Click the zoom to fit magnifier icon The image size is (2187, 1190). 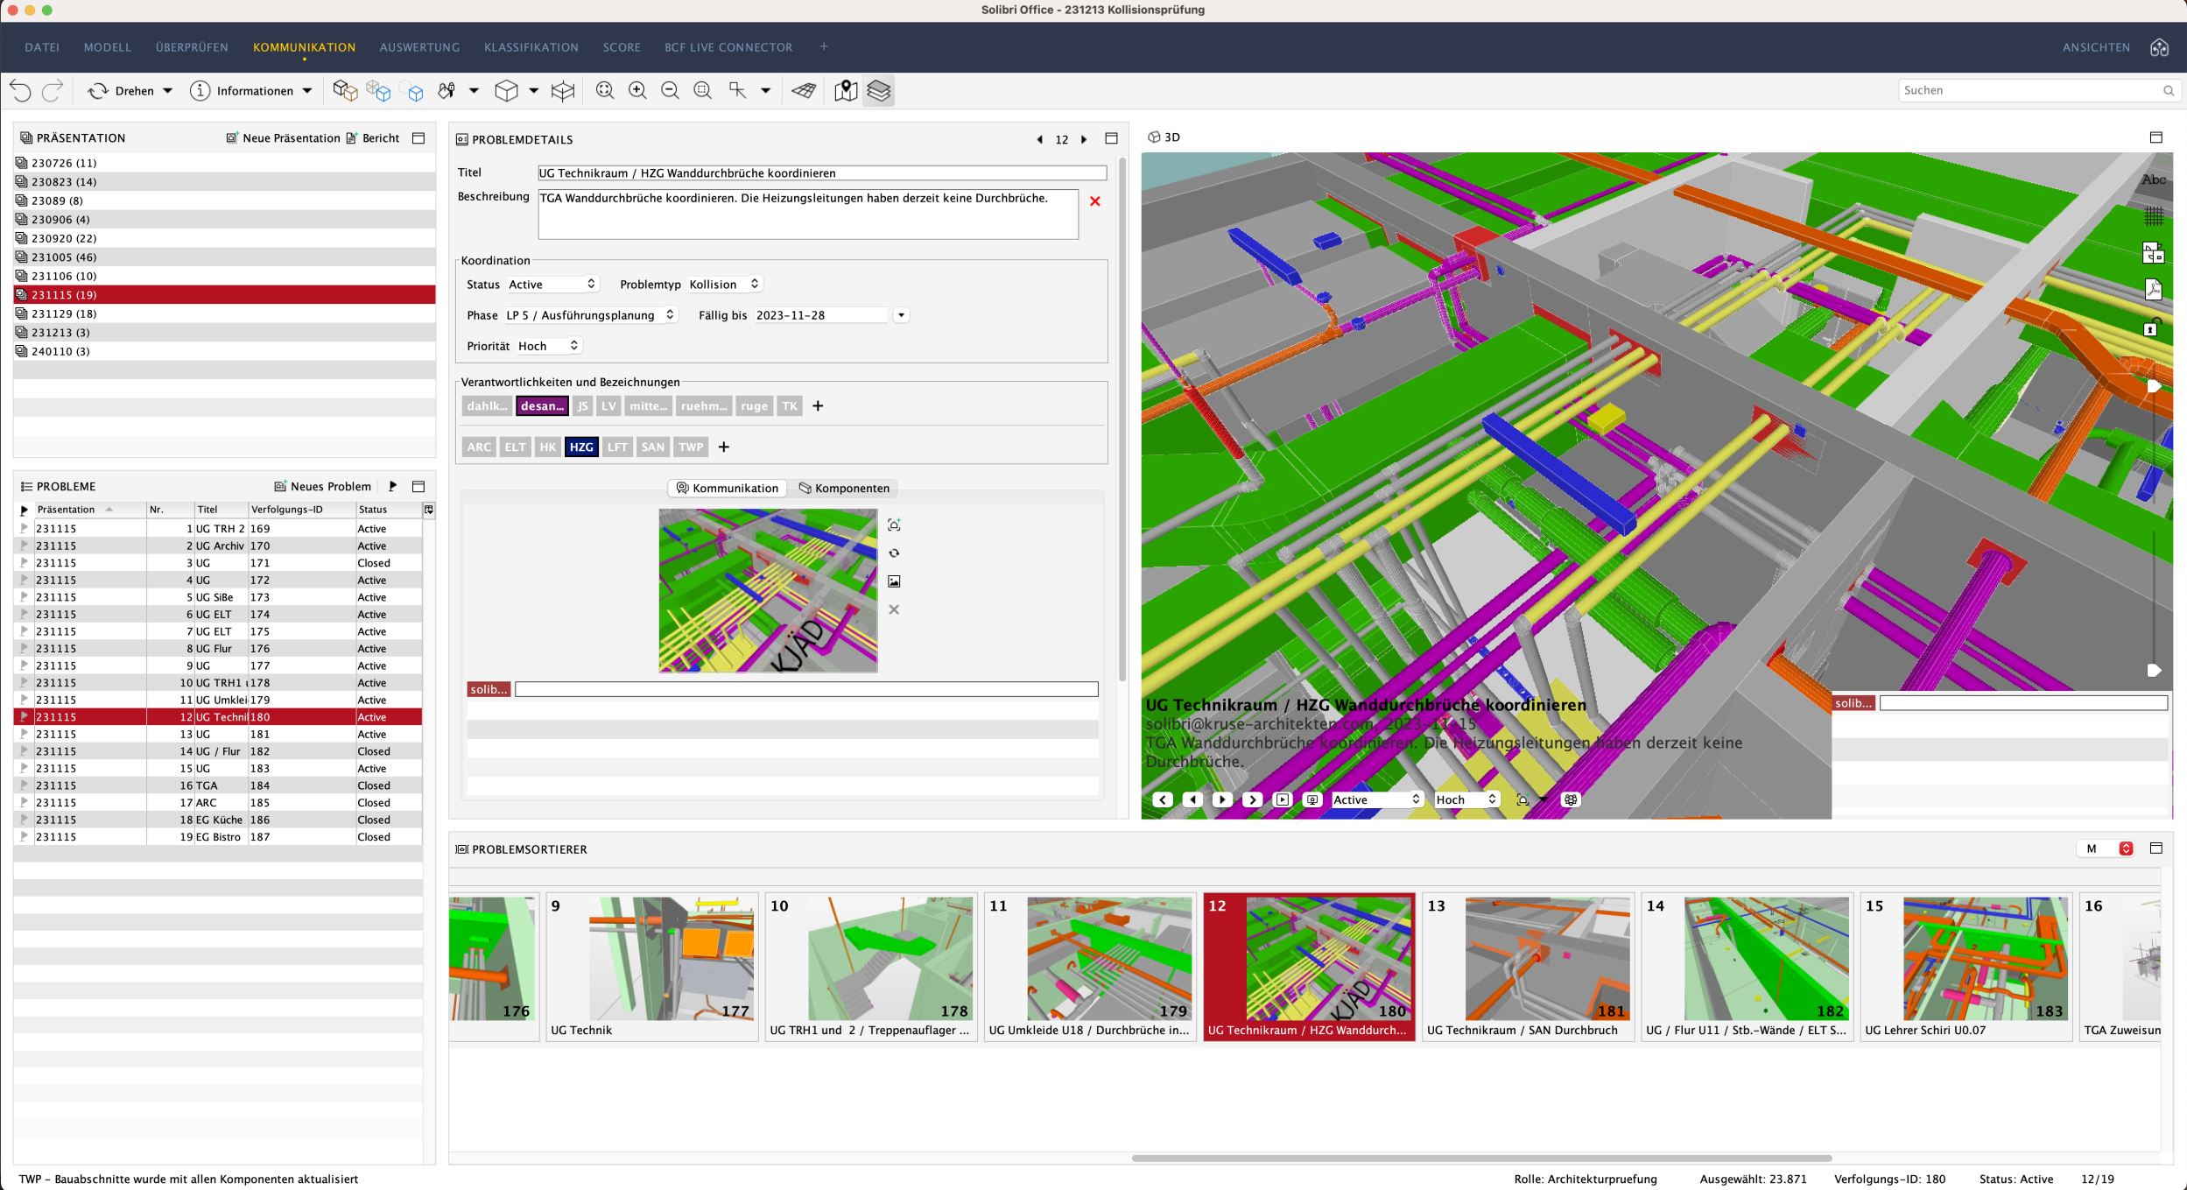pyautogui.click(x=604, y=91)
